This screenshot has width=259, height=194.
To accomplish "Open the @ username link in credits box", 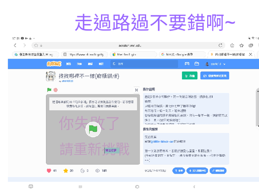I will (162, 142).
